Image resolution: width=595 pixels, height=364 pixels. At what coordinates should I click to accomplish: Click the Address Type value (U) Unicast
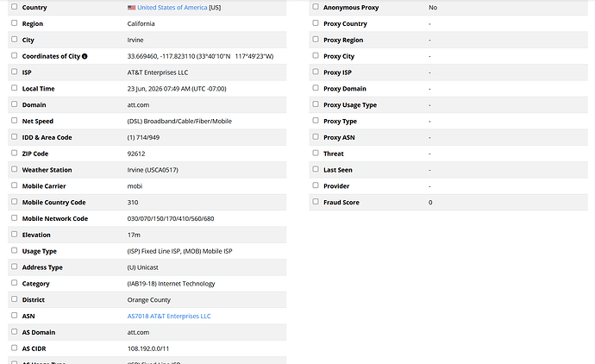142,267
